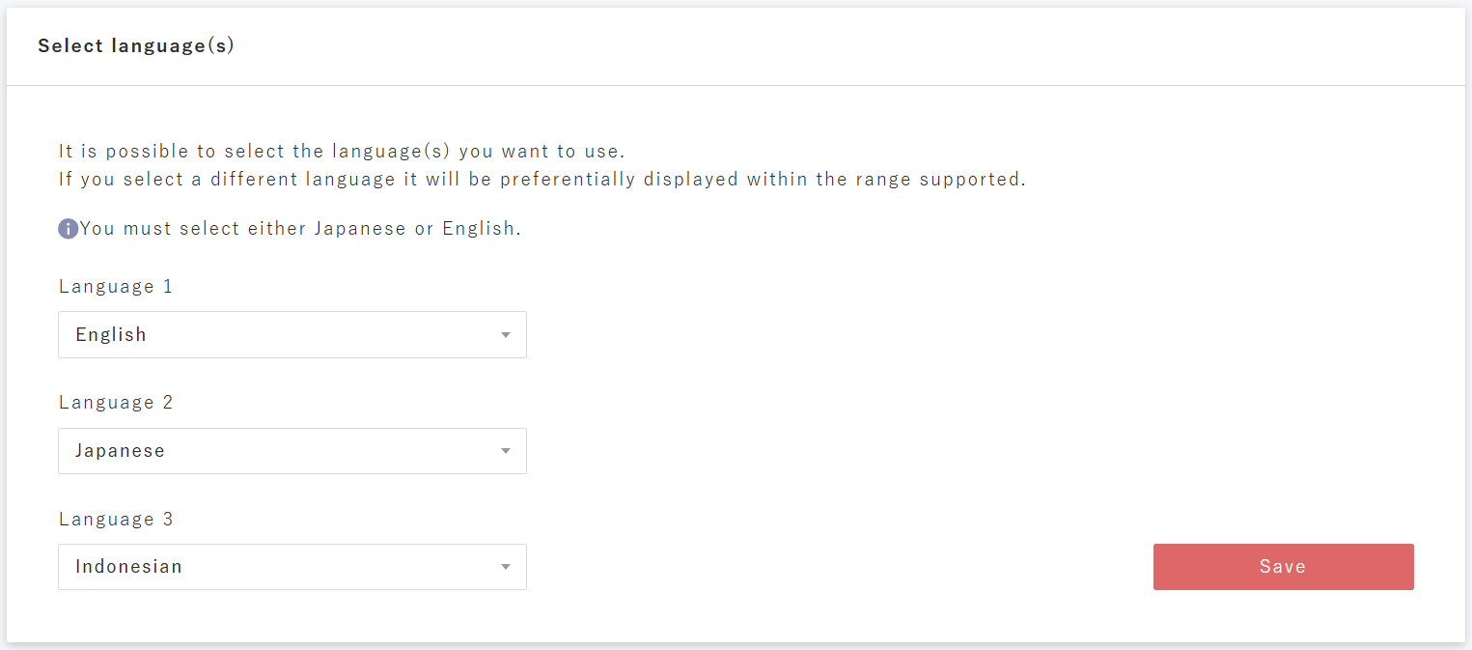Click the 'Language 1' field label
This screenshot has height=650, width=1472.
click(x=116, y=287)
